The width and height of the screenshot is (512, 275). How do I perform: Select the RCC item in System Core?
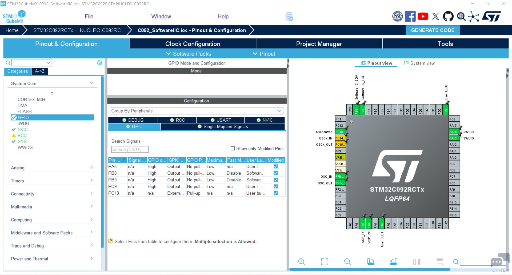click(22, 135)
